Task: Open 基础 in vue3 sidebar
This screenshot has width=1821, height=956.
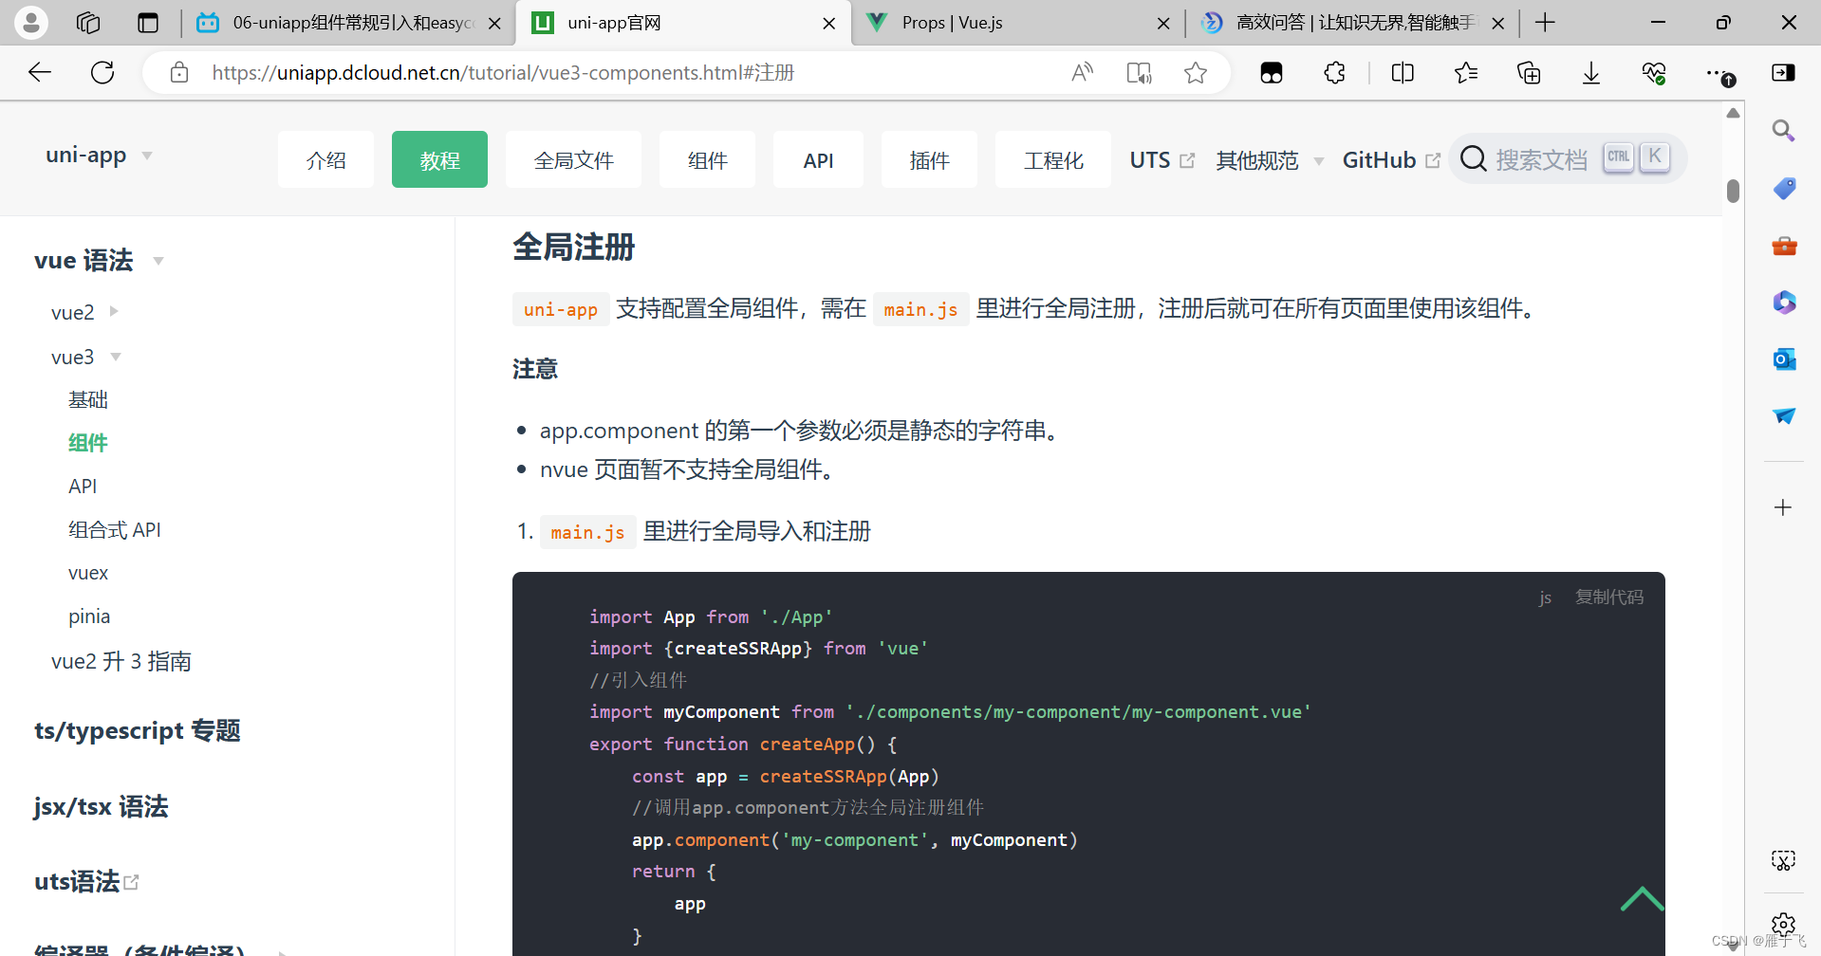Action: tap(88, 399)
